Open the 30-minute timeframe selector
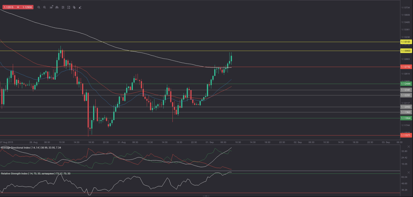This screenshot has width=413, height=197. [51, 7]
